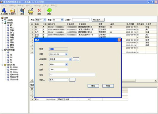Select coach 张飞 in the tree
The width and height of the screenshot is (158, 114).
tap(12, 33)
